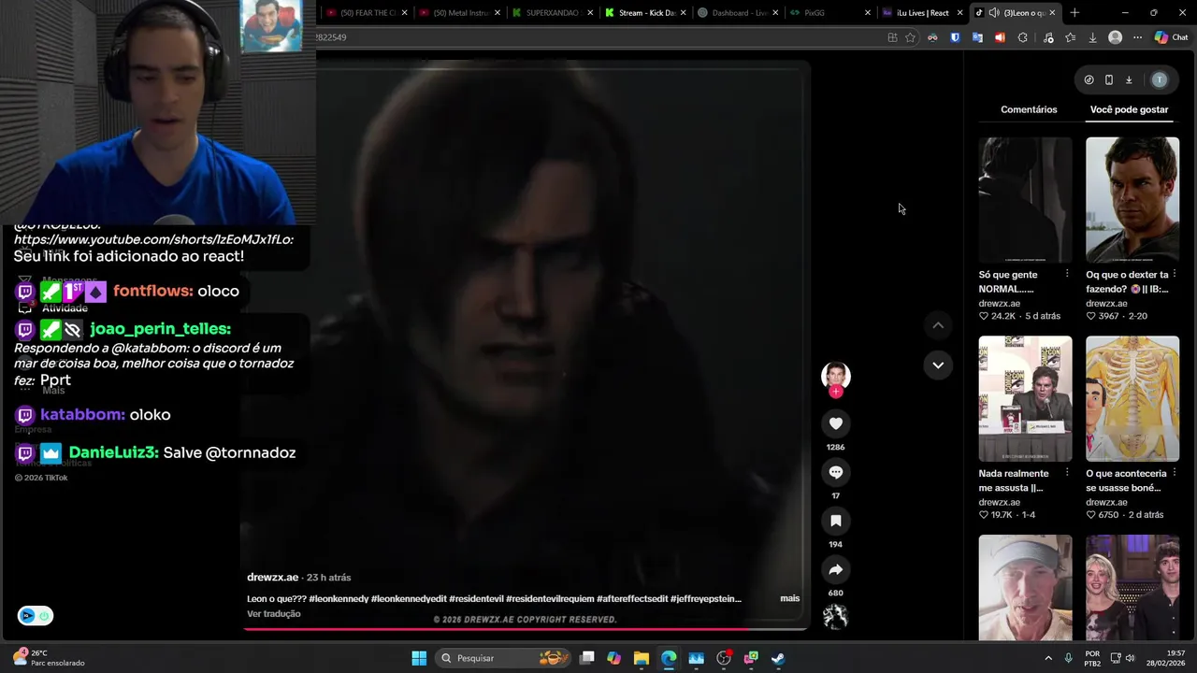Click the #aftereffectsedit hashtag in caption

(x=632, y=598)
